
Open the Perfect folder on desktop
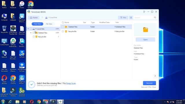click(4, 5)
